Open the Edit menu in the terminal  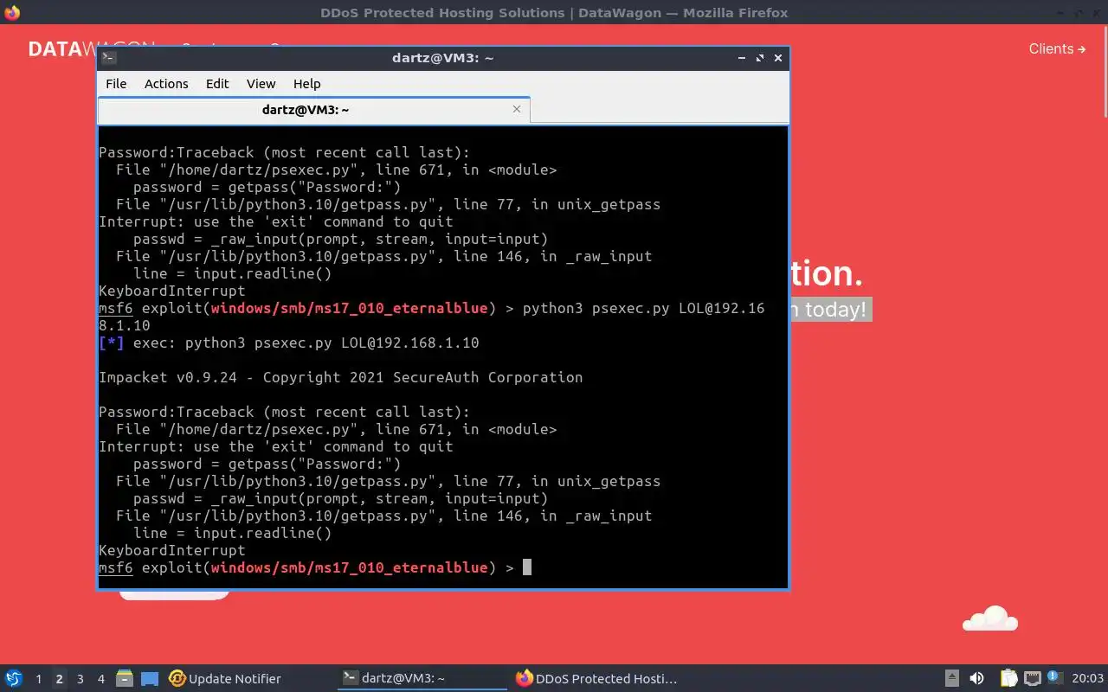[217, 84]
